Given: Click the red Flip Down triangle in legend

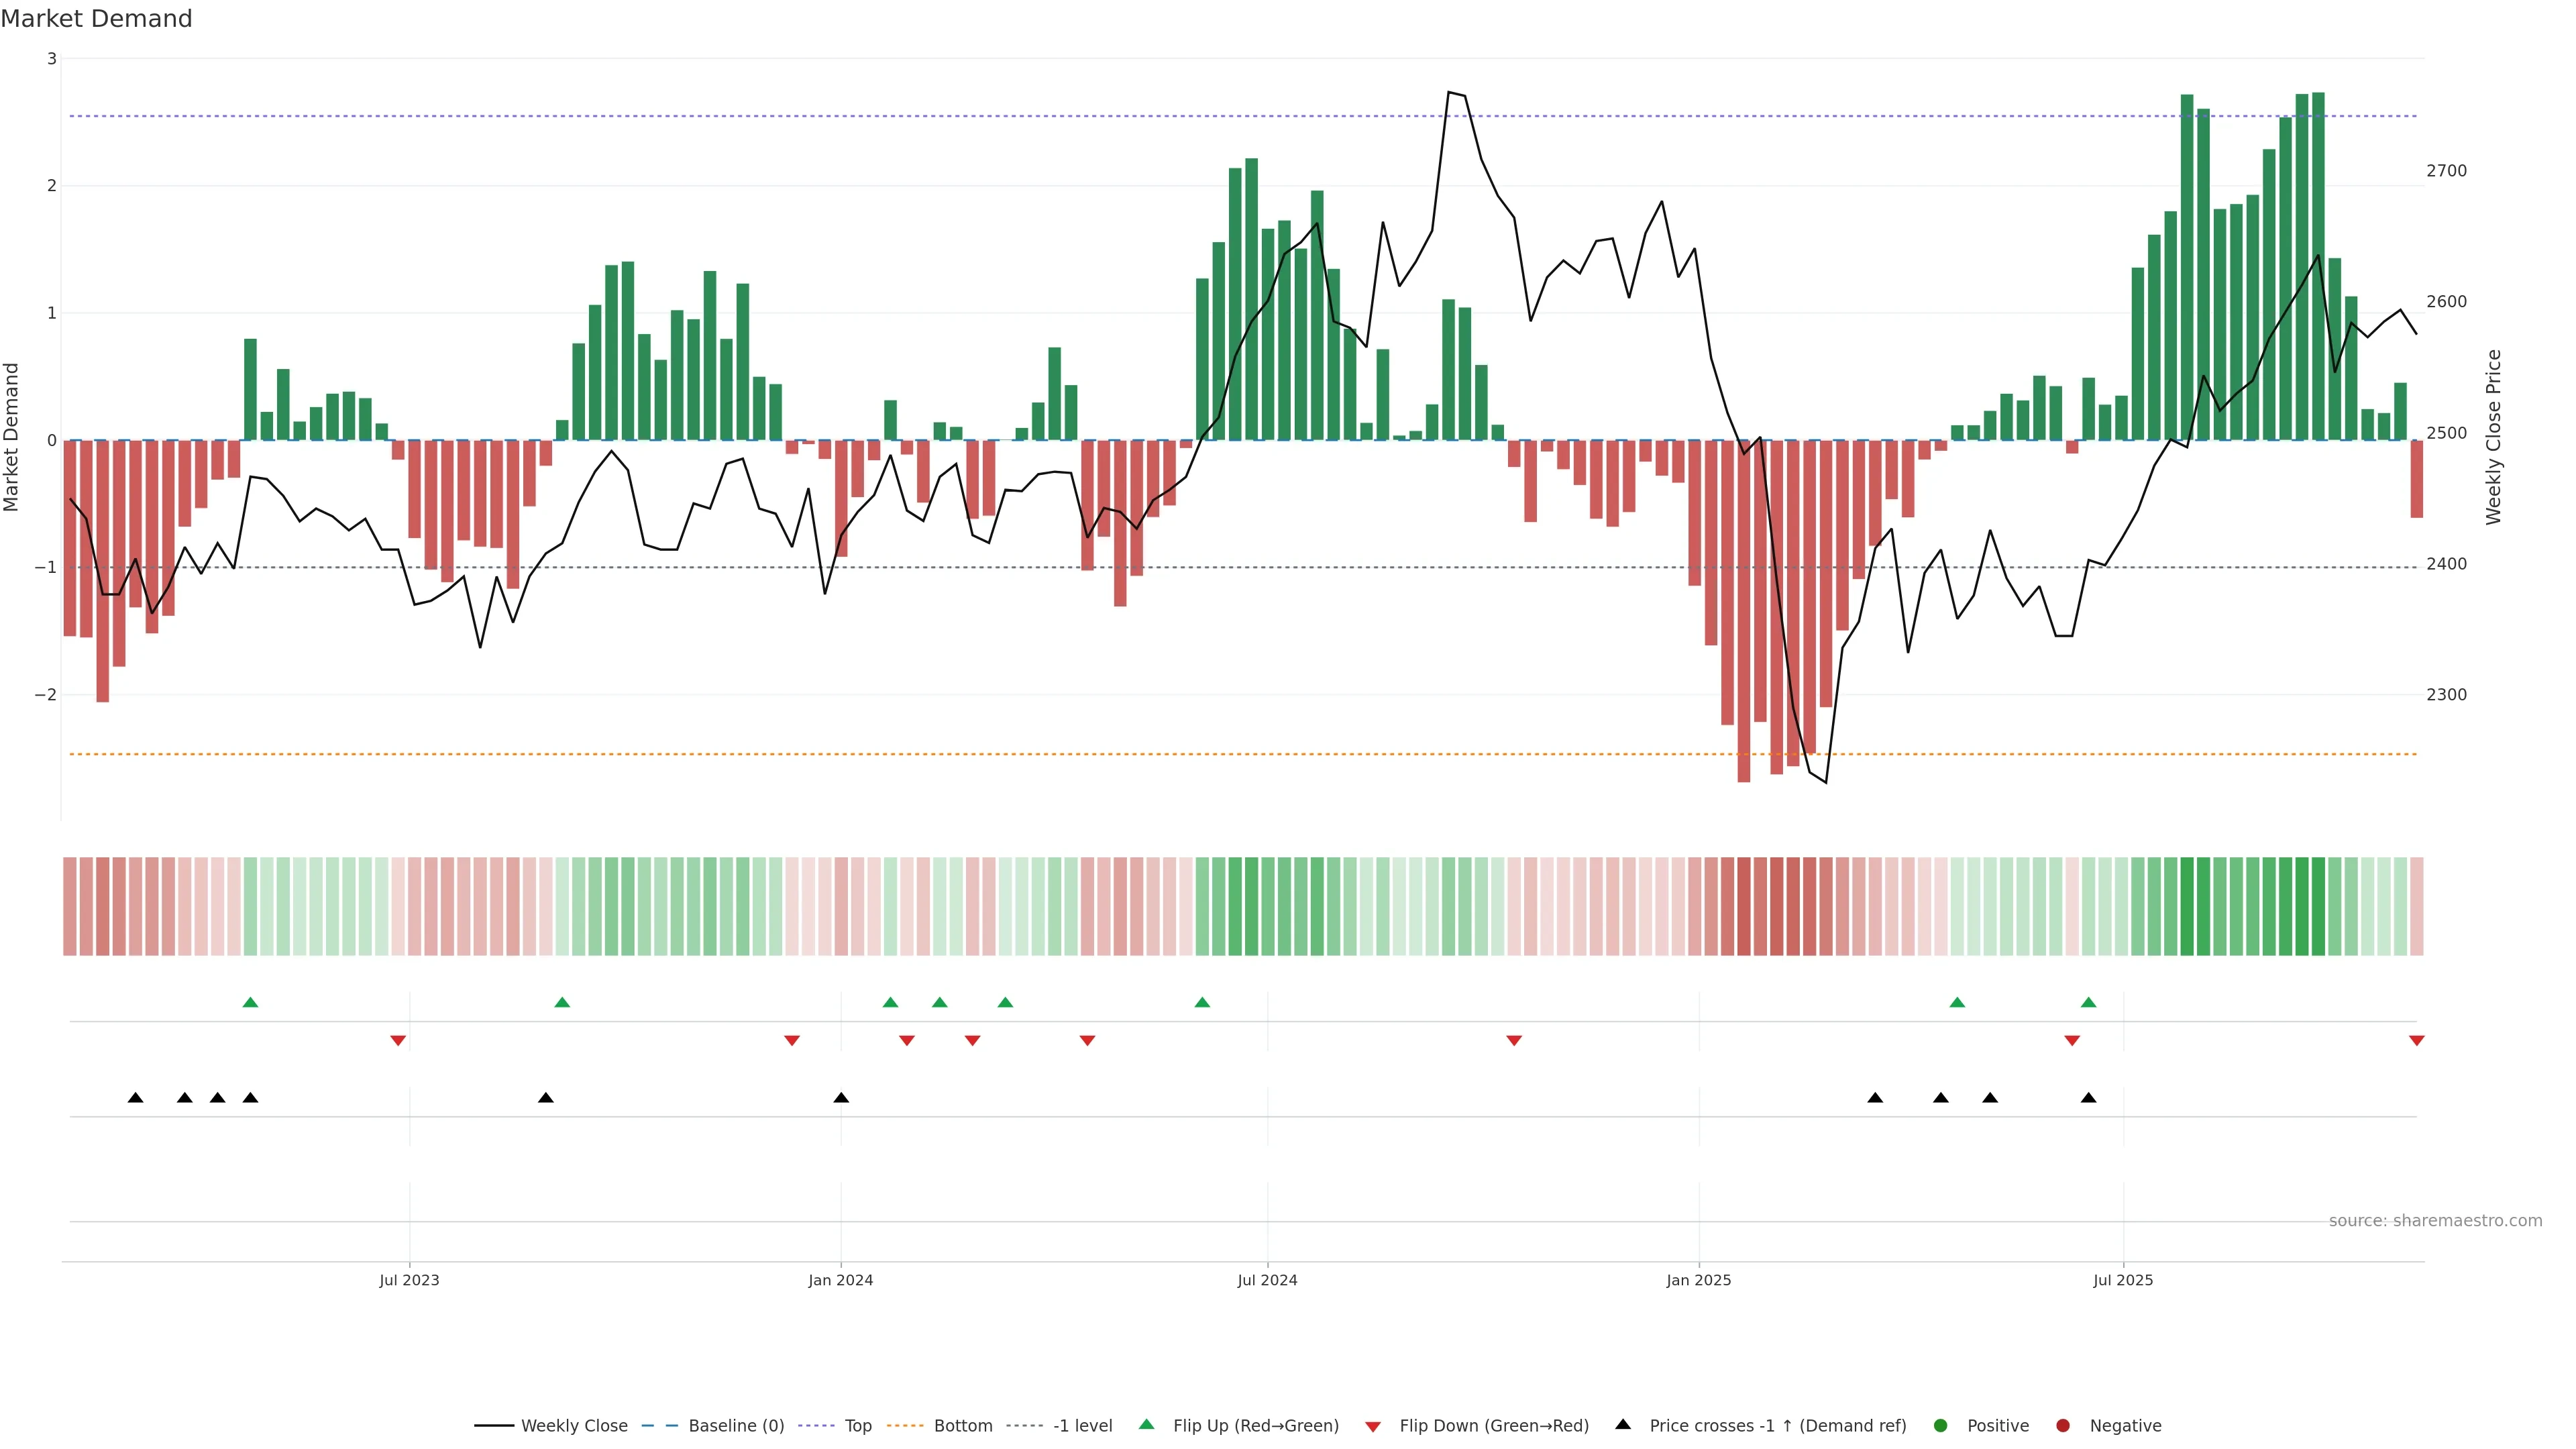Looking at the screenshot, I should pos(1373,1427).
